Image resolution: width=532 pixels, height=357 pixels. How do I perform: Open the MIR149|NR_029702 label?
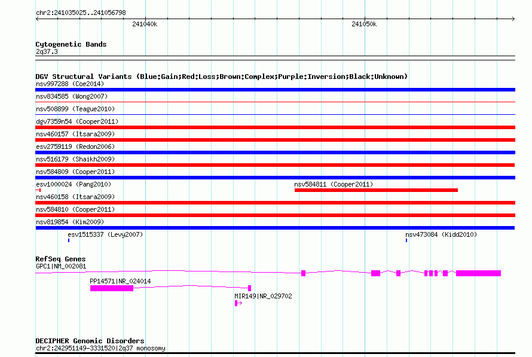[x=263, y=296]
